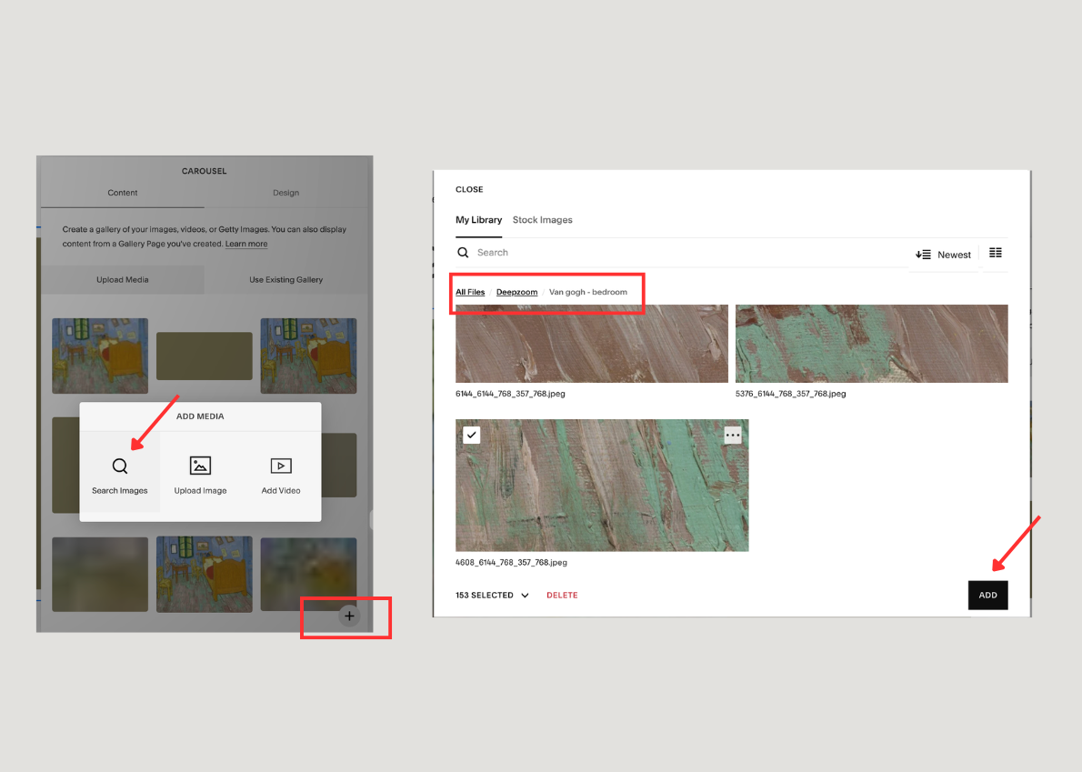Click the Learn more link

pos(246,245)
